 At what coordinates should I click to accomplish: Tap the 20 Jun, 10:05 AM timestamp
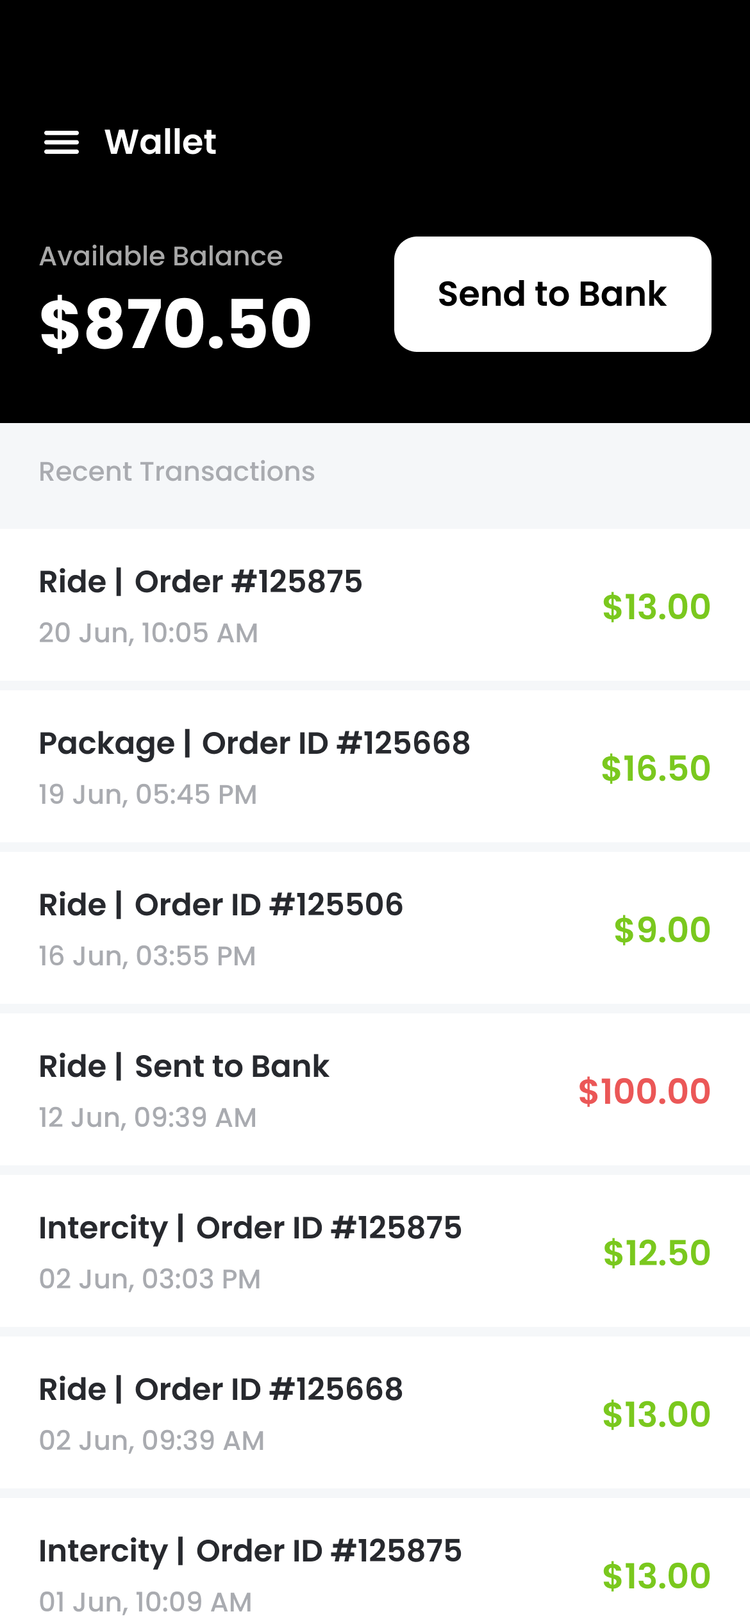tap(149, 633)
